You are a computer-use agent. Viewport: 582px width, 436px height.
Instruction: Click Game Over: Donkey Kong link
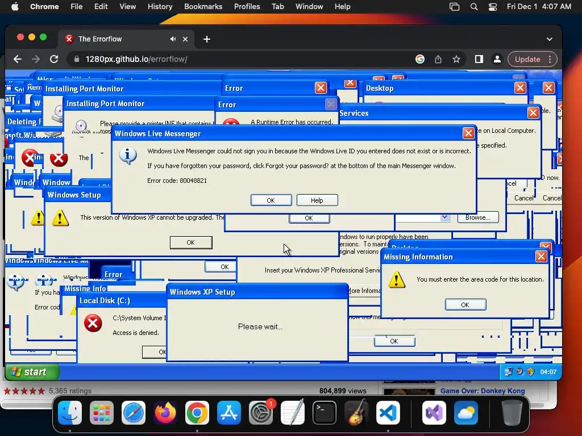pyautogui.click(x=483, y=391)
